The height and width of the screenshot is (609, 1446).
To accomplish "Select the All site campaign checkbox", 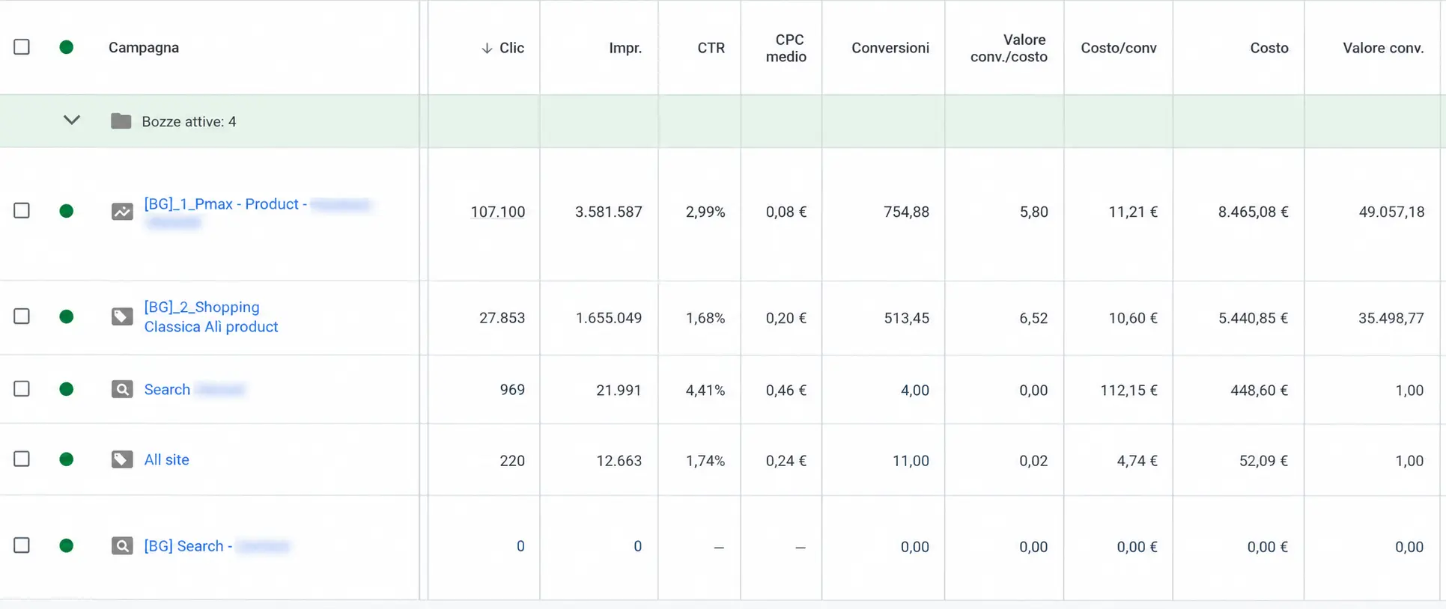I will tap(22, 459).
